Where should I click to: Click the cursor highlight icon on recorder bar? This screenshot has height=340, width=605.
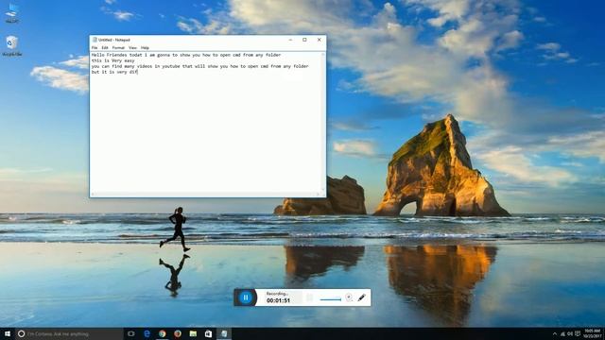349,297
